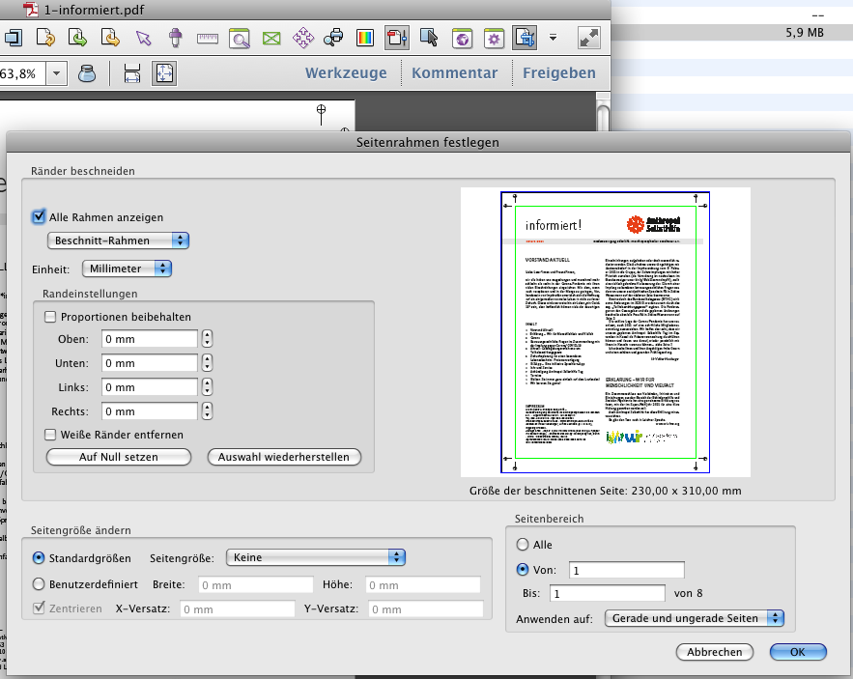Click the purple globe web icon
853x679 pixels.
point(462,38)
